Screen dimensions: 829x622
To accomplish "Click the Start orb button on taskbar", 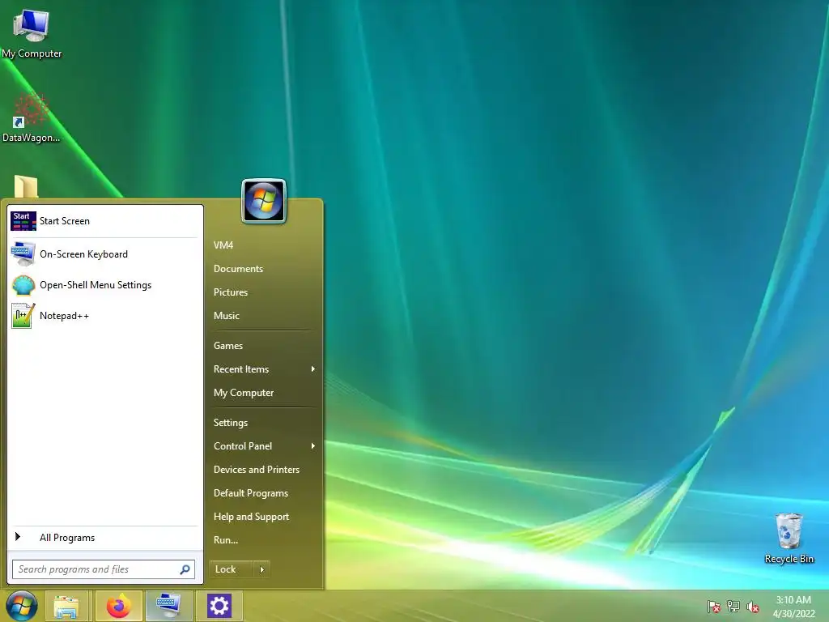I will pyautogui.click(x=21, y=606).
